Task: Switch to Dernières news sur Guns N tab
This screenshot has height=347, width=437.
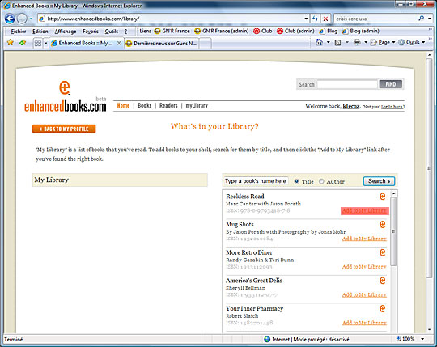Action: coord(161,43)
